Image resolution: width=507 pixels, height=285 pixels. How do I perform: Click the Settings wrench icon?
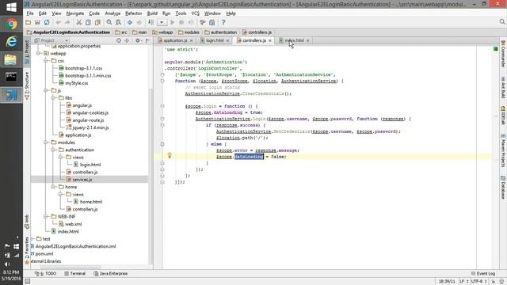point(203,23)
